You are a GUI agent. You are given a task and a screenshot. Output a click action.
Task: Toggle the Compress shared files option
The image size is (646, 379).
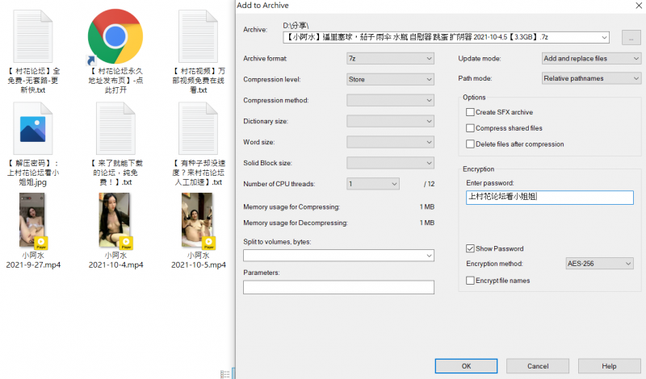pos(470,128)
